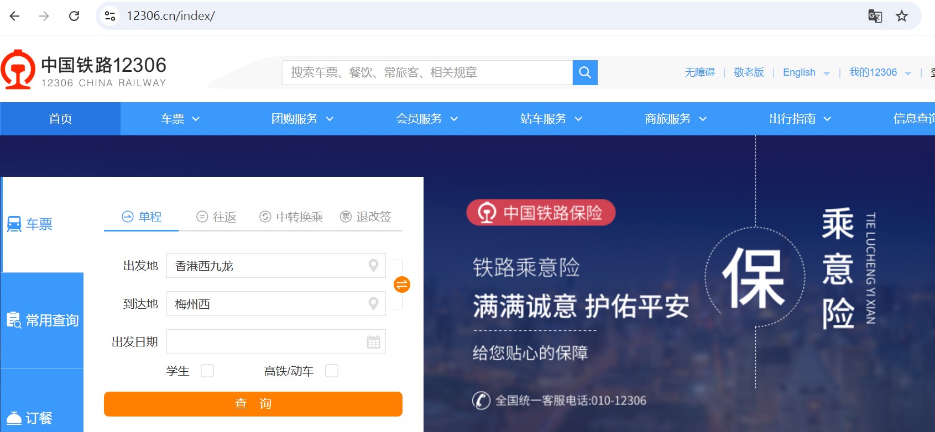Screen dimensions: 935x432
Task: Click the 单程 tab icon
Action: point(128,217)
